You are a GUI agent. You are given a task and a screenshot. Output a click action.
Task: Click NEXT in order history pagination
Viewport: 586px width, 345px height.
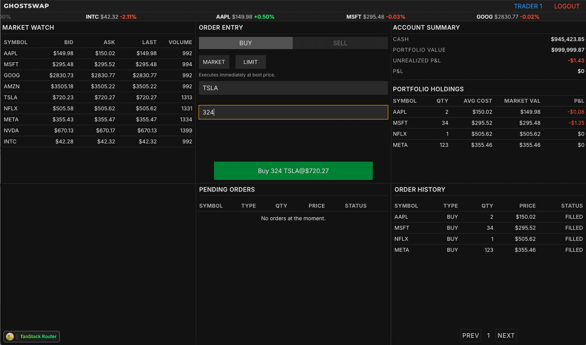click(x=506, y=335)
